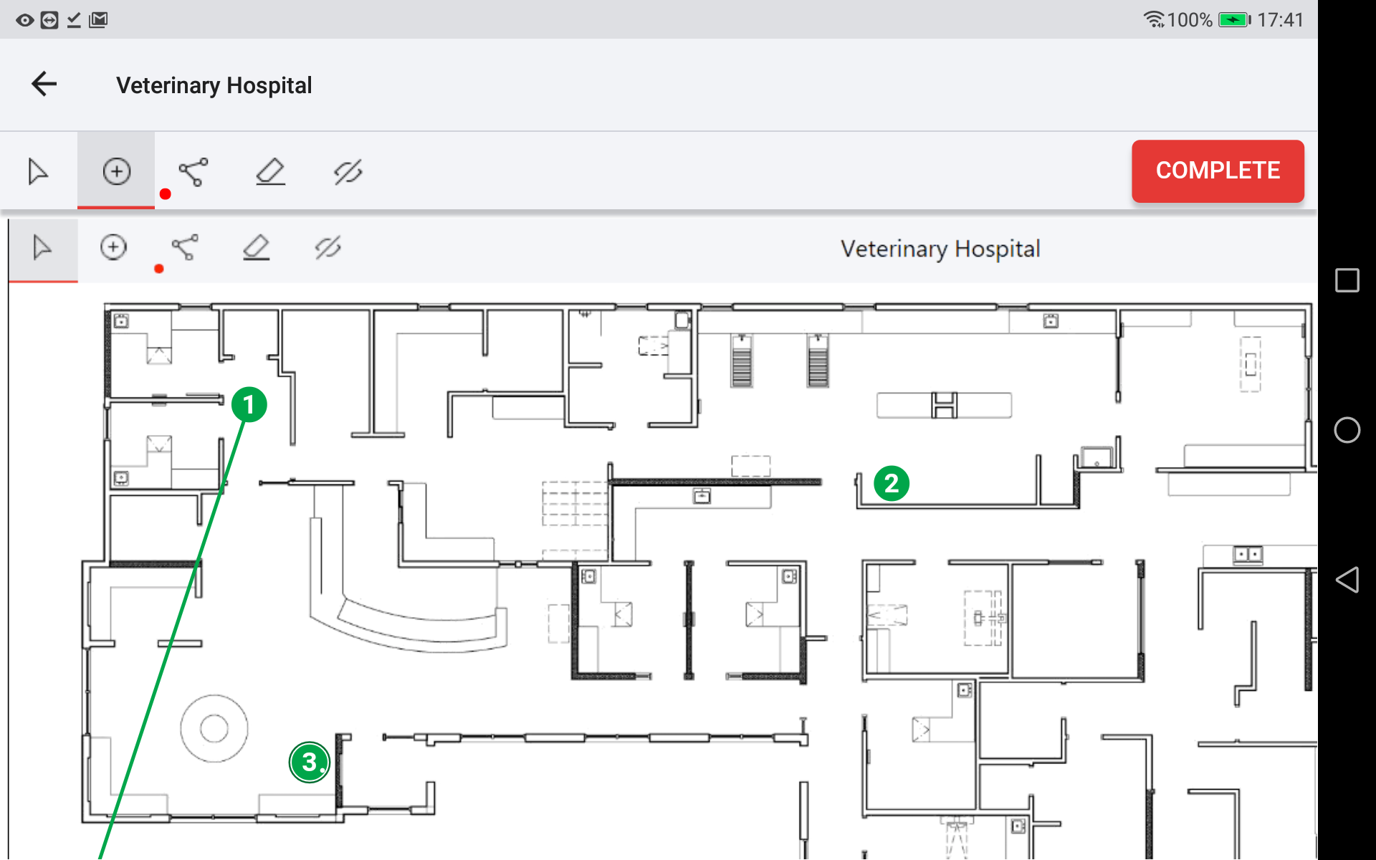The image size is (1376, 860).
Task: Select the pointer tool in top toolbar
Action: pyautogui.click(x=38, y=171)
